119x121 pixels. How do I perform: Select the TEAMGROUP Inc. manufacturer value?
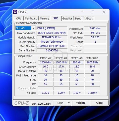(x=52, y=37)
